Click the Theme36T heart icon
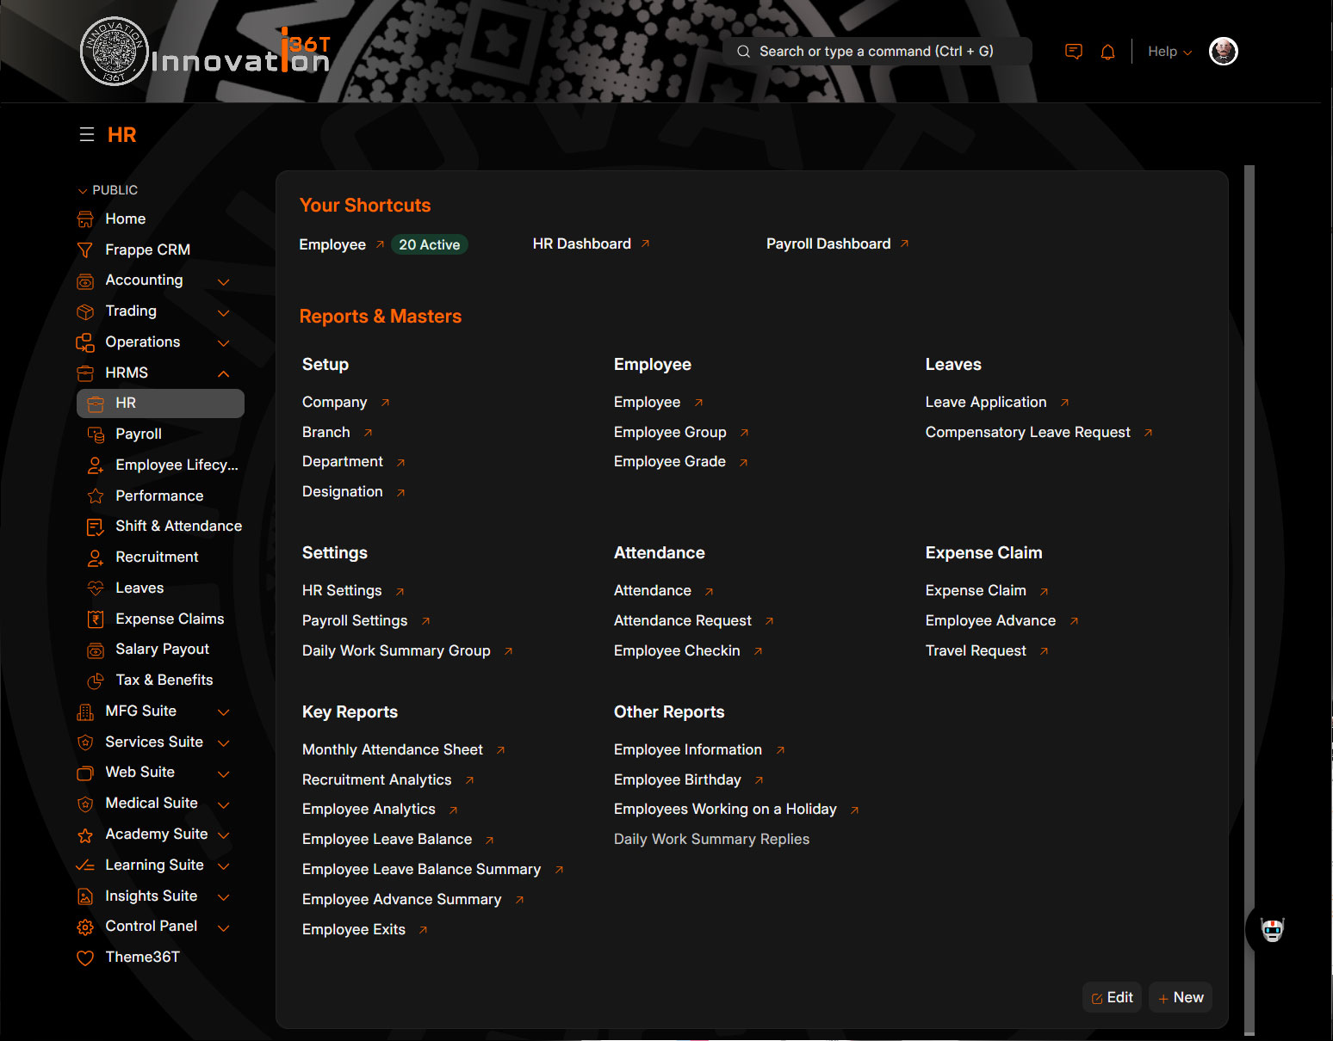Viewport: 1333px width, 1041px height. [85, 958]
